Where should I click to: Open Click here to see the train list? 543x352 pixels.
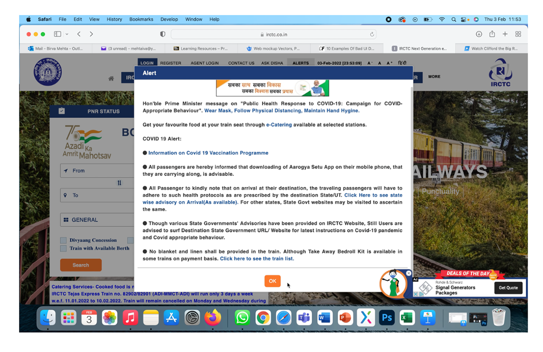257,259
